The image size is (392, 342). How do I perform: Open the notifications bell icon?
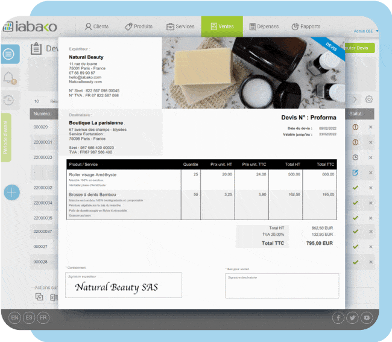(x=10, y=78)
